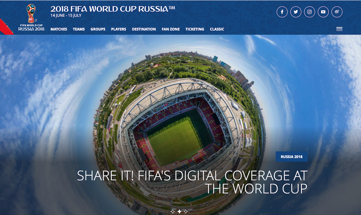Open the FIFA Facebook page icon
This screenshot has height=215, width=361.
282,12
